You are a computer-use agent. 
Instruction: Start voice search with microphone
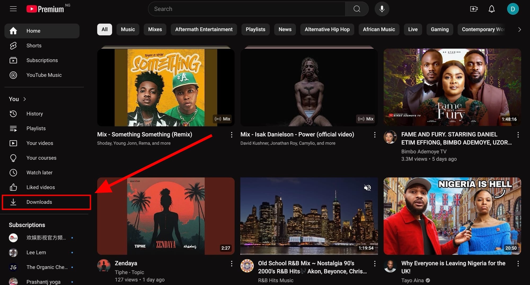(x=382, y=9)
